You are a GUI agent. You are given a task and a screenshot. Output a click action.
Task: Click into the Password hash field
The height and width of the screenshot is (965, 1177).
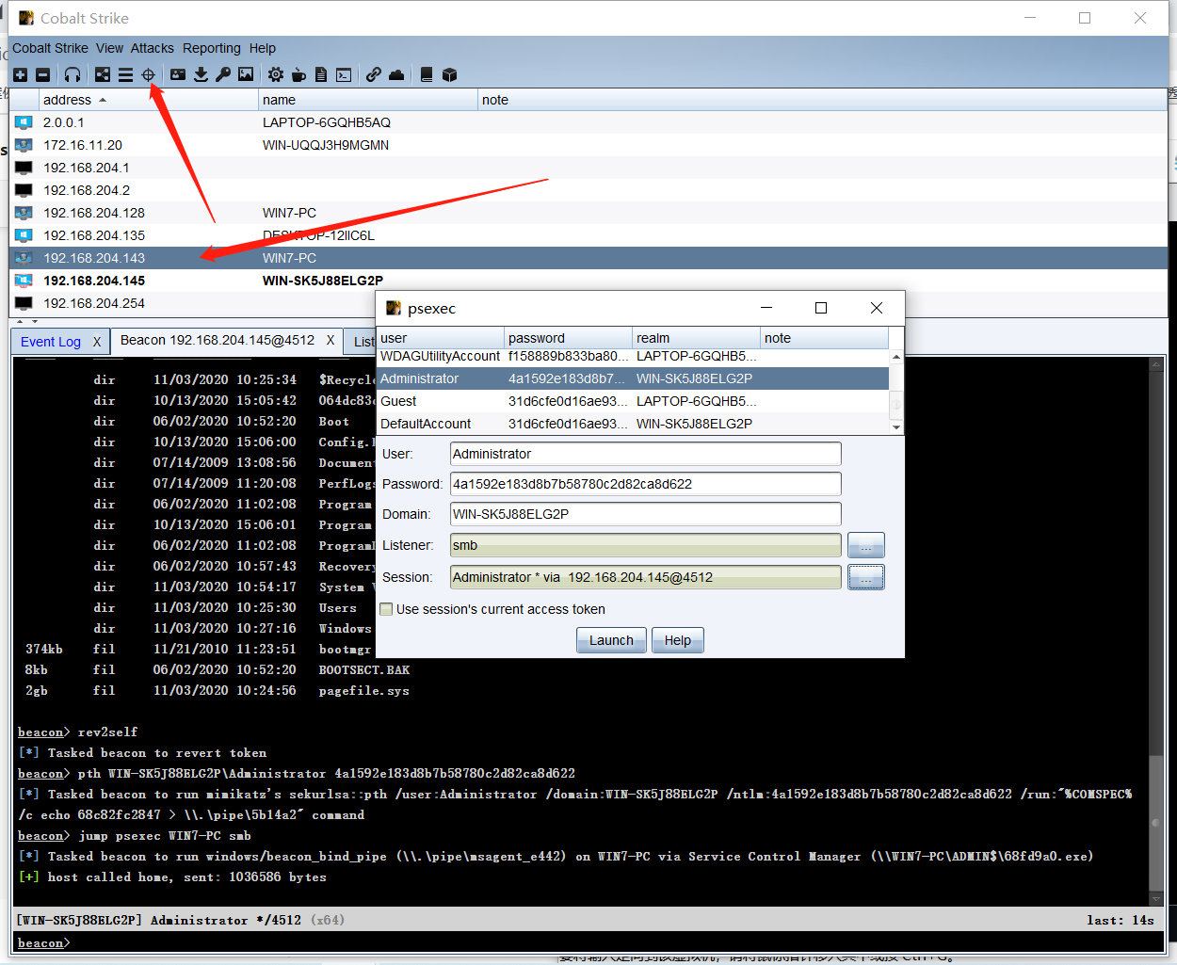(645, 484)
